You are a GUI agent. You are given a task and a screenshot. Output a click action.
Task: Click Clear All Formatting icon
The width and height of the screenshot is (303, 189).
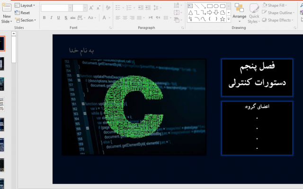click(108, 8)
